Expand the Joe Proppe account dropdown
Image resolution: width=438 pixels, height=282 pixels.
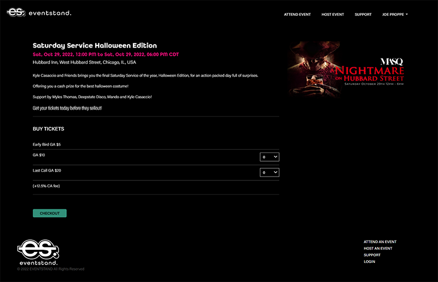pyautogui.click(x=395, y=15)
